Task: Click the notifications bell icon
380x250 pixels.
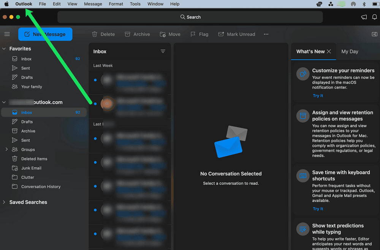Action: [x=375, y=17]
